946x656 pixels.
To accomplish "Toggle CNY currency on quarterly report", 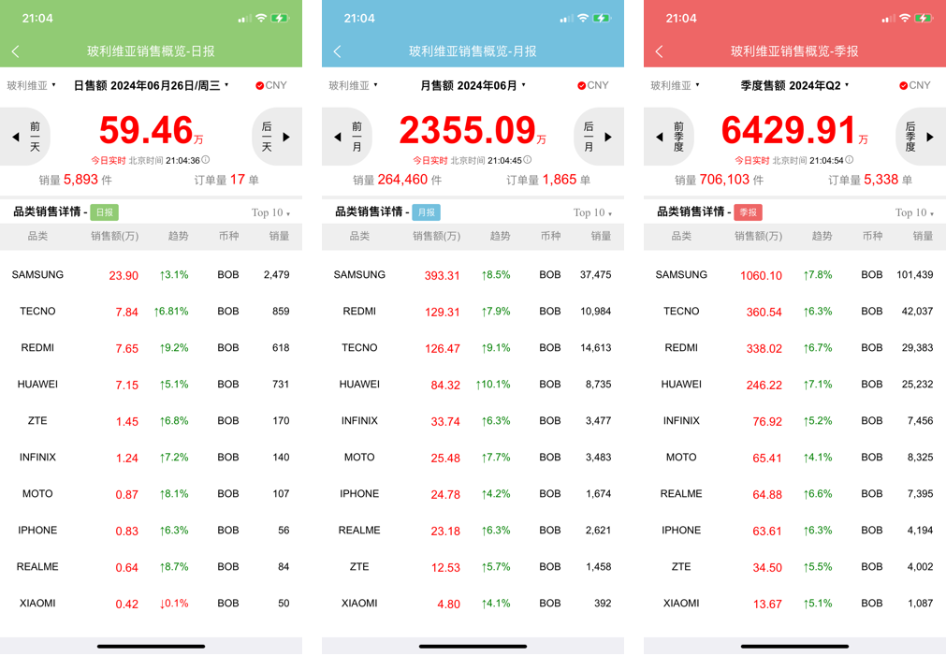I will click(914, 86).
